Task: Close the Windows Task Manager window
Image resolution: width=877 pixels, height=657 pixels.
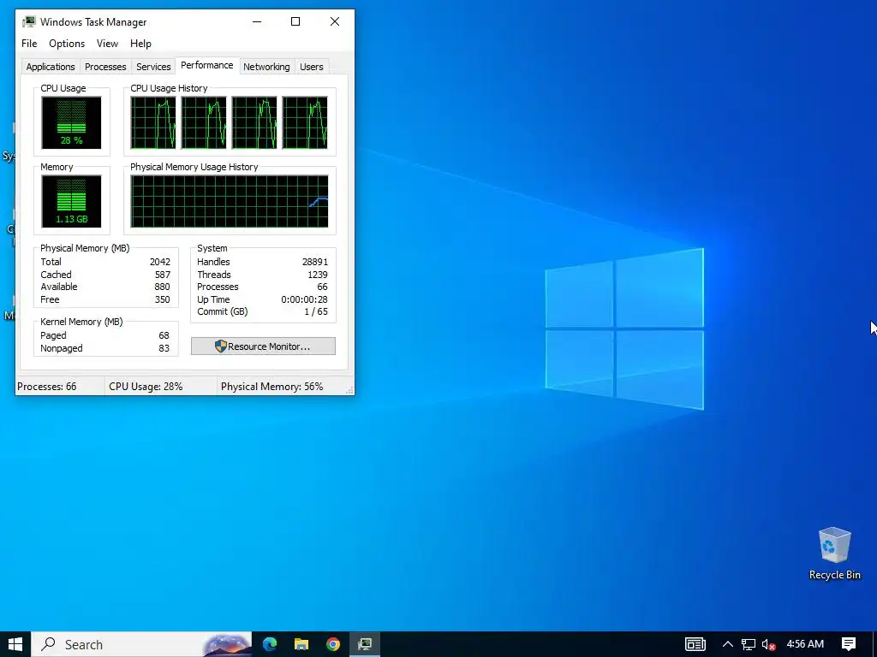Action: 335,21
